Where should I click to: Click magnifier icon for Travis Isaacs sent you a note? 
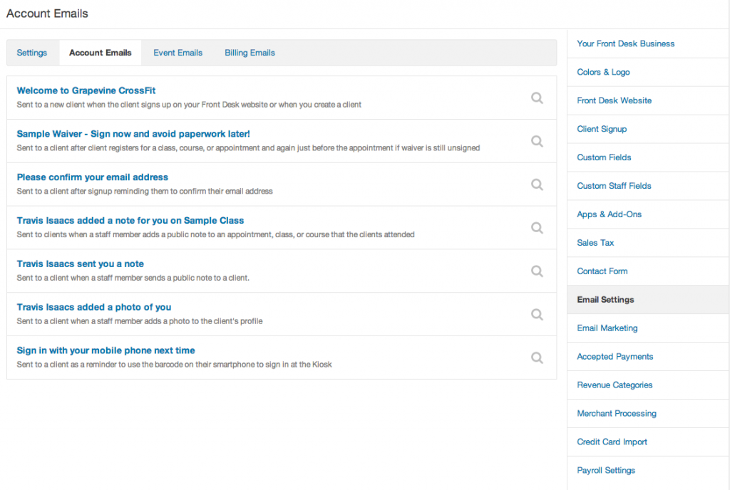point(537,271)
